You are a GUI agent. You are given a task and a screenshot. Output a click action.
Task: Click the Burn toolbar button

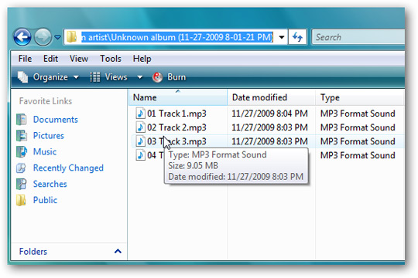169,77
